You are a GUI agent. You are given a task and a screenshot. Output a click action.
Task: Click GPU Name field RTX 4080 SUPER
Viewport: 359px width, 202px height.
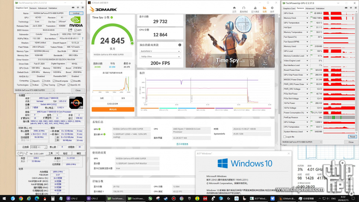(48, 13)
